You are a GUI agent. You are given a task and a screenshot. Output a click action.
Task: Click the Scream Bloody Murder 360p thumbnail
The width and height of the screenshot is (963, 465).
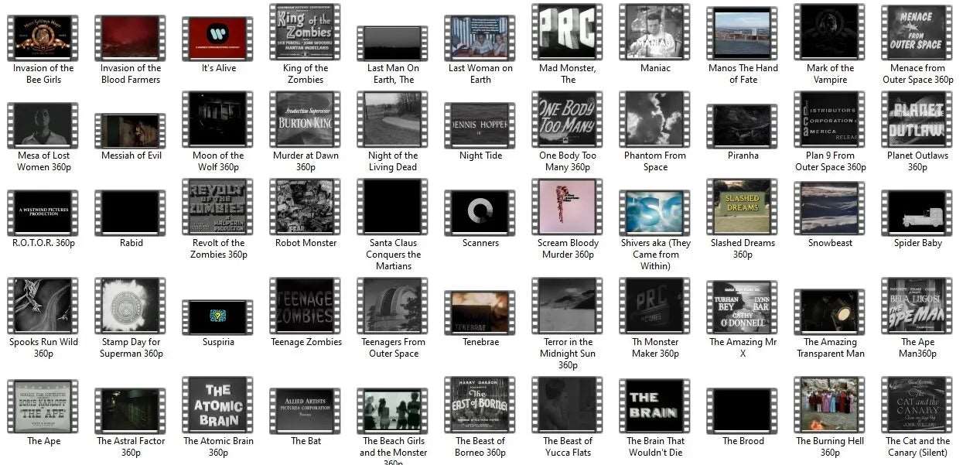click(x=568, y=207)
